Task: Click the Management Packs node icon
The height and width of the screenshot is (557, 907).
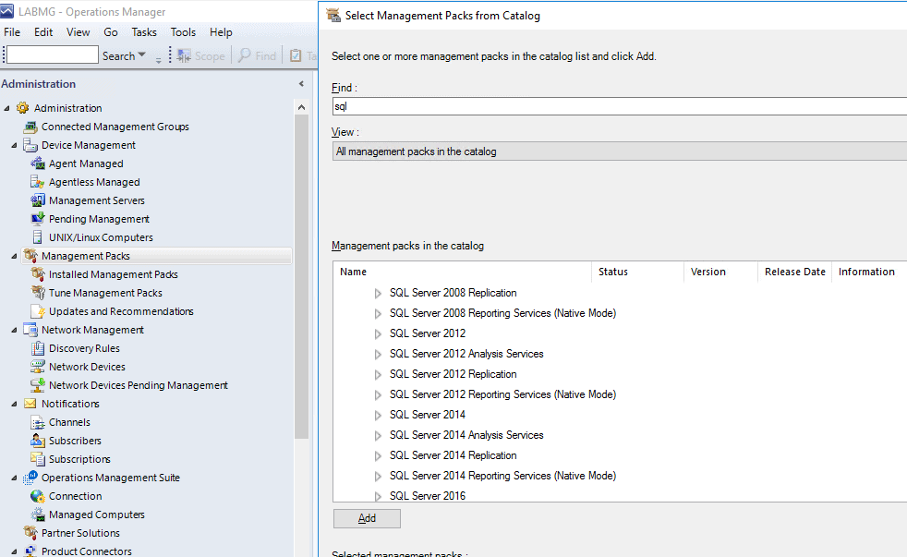Action: pos(30,255)
